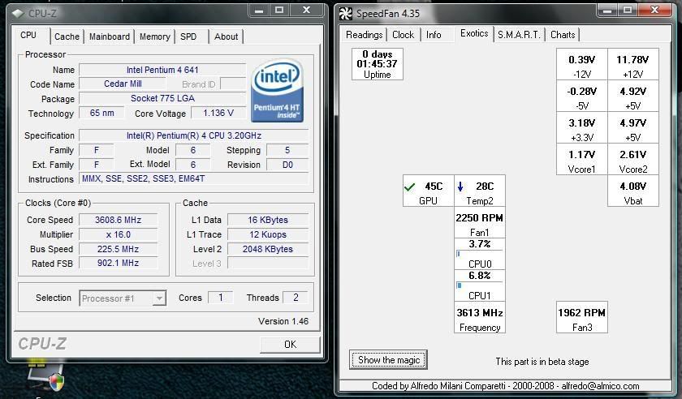Click the L1 Trace value 12 Kuops
The width and height of the screenshot is (682, 399).
268,234
